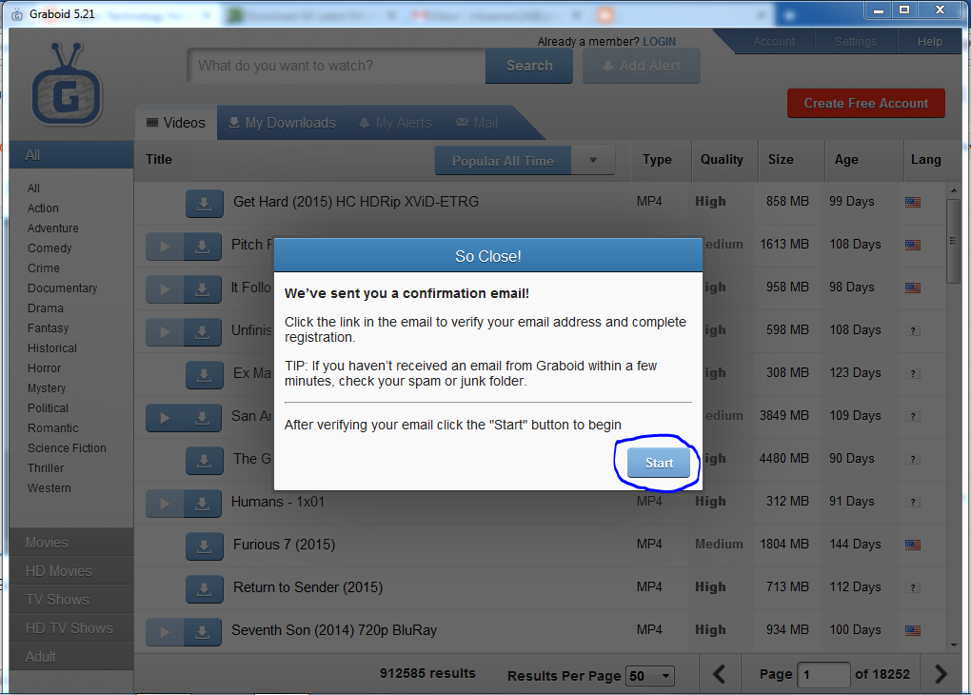971x695 pixels.
Task: Download Furious 7 (2015)
Action: click(x=204, y=546)
